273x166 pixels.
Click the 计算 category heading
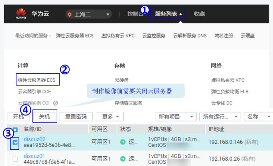(x=23, y=65)
